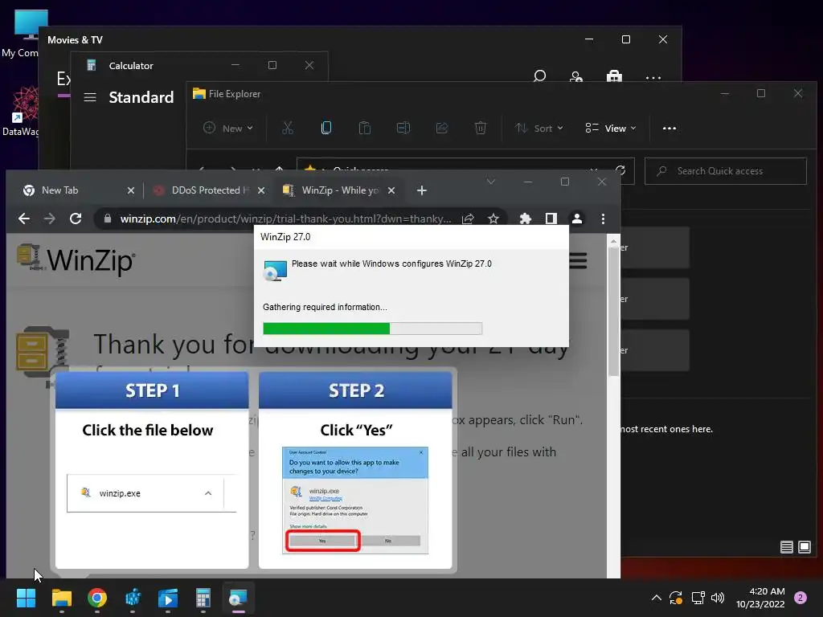This screenshot has width=823, height=617.
Task: Open Calculator hamburger navigation menu
Action: click(x=90, y=97)
